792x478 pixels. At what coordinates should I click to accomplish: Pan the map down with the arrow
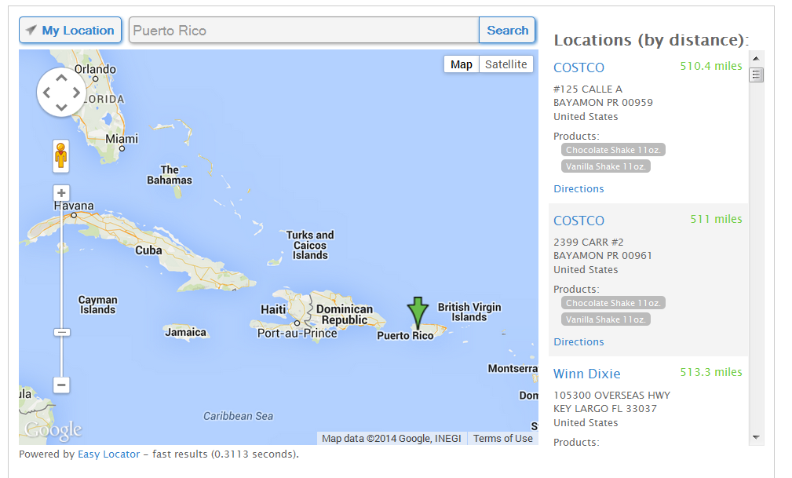click(61, 107)
